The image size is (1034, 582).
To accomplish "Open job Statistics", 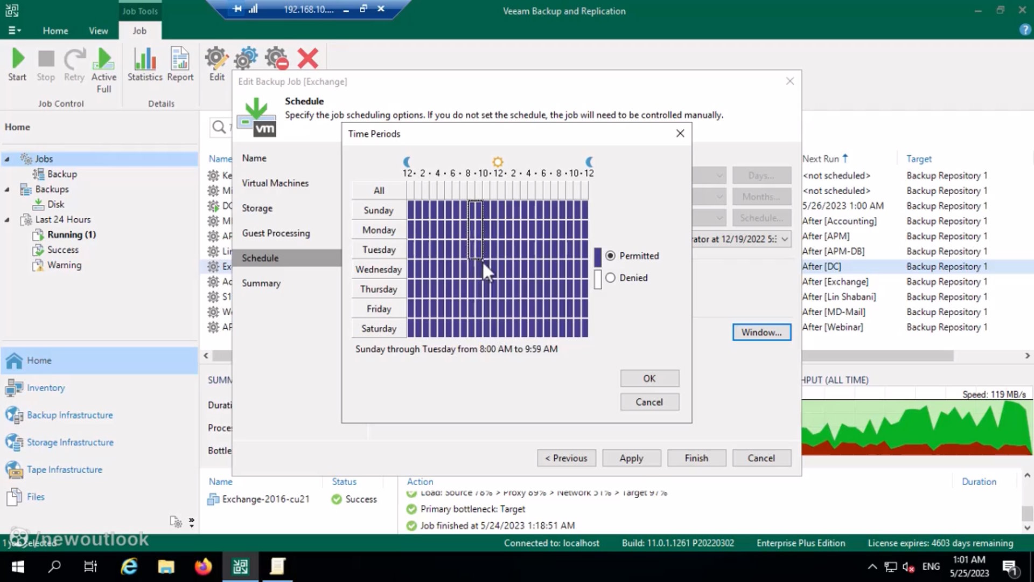I will click(x=145, y=65).
